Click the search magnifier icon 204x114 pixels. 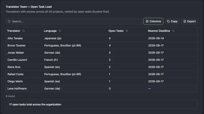tap(9, 21)
